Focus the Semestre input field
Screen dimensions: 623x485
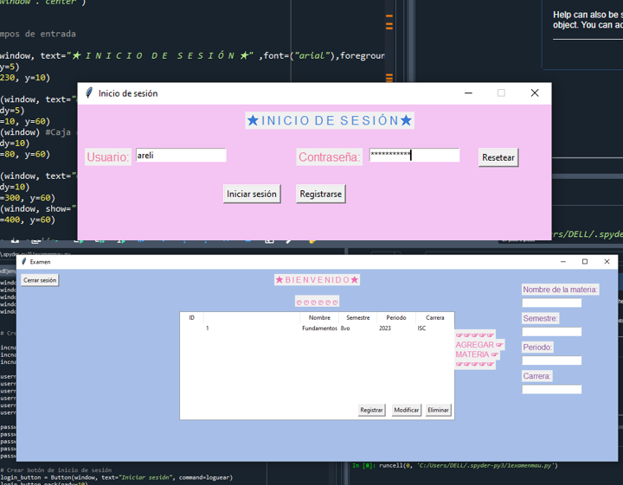click(x=551, y=332)
